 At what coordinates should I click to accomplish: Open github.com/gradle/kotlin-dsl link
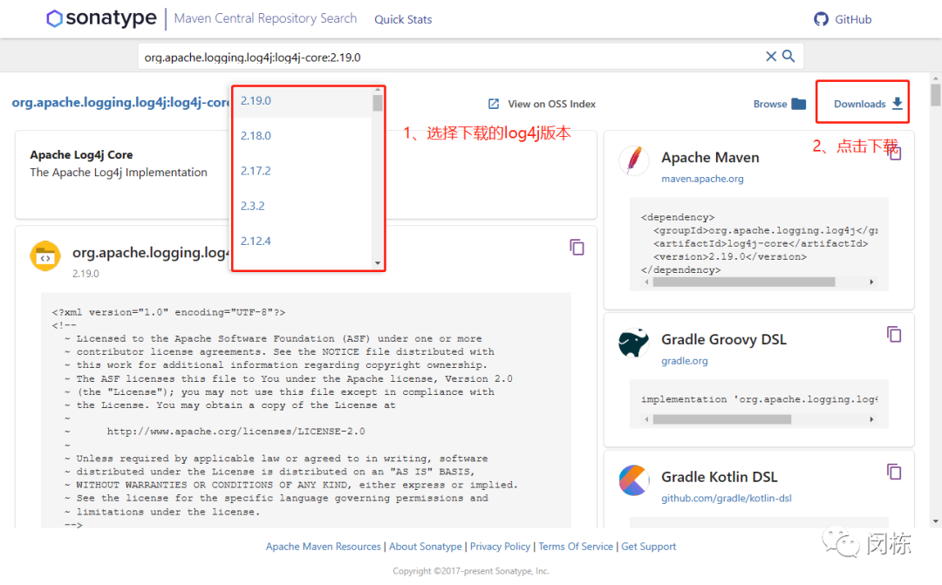[x=727, y=499]
